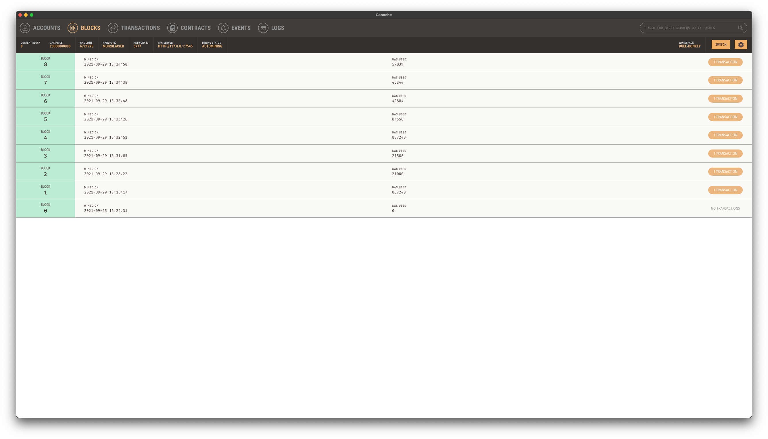The width and height of the screenshot is (768, 439).
Task: Click the Blocks grid icon
Action: click(x=73, y=28)
